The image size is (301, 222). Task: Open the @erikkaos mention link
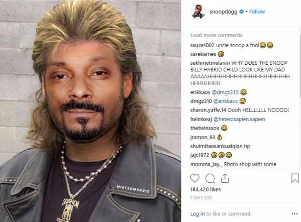pyautogui.click(x=226, y=101)
